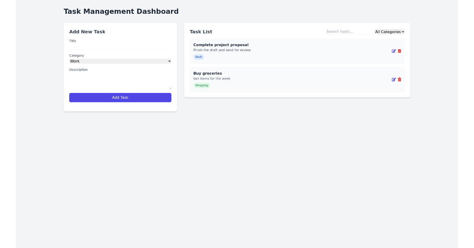The image size is (474, 248).
Task: Click the Shopping category badge
Action: pos(201,85)
